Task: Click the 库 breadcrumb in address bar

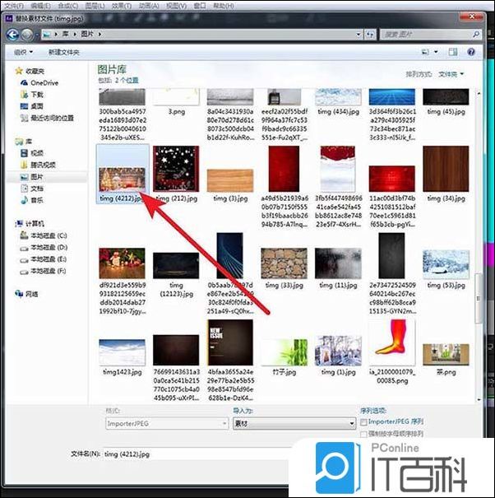Action: [x=65, y=34]
